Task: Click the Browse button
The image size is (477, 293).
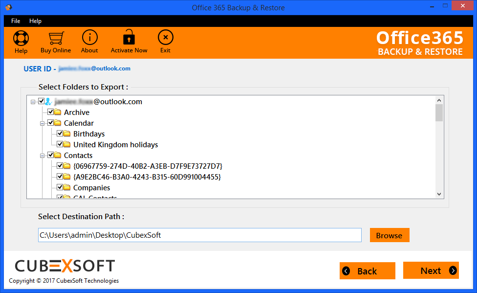Action: point(389,235)
